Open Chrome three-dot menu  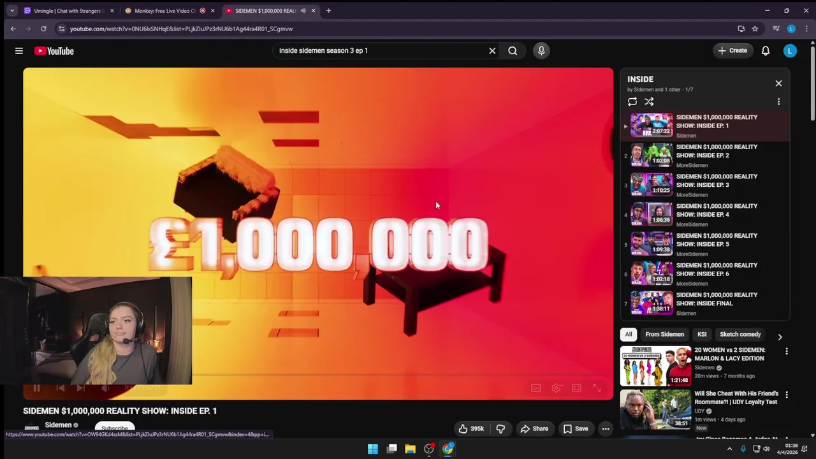point(806,29)
